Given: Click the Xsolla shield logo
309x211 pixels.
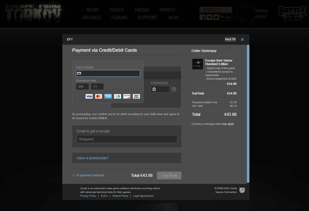Looking at the screenshot, I should (x=242, y=190).
